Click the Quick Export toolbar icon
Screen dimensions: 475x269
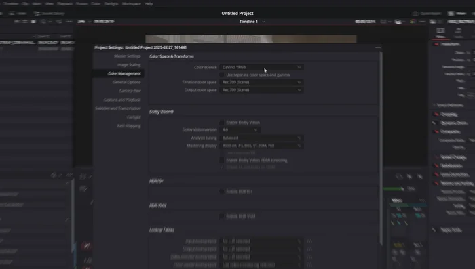(415, 14)
